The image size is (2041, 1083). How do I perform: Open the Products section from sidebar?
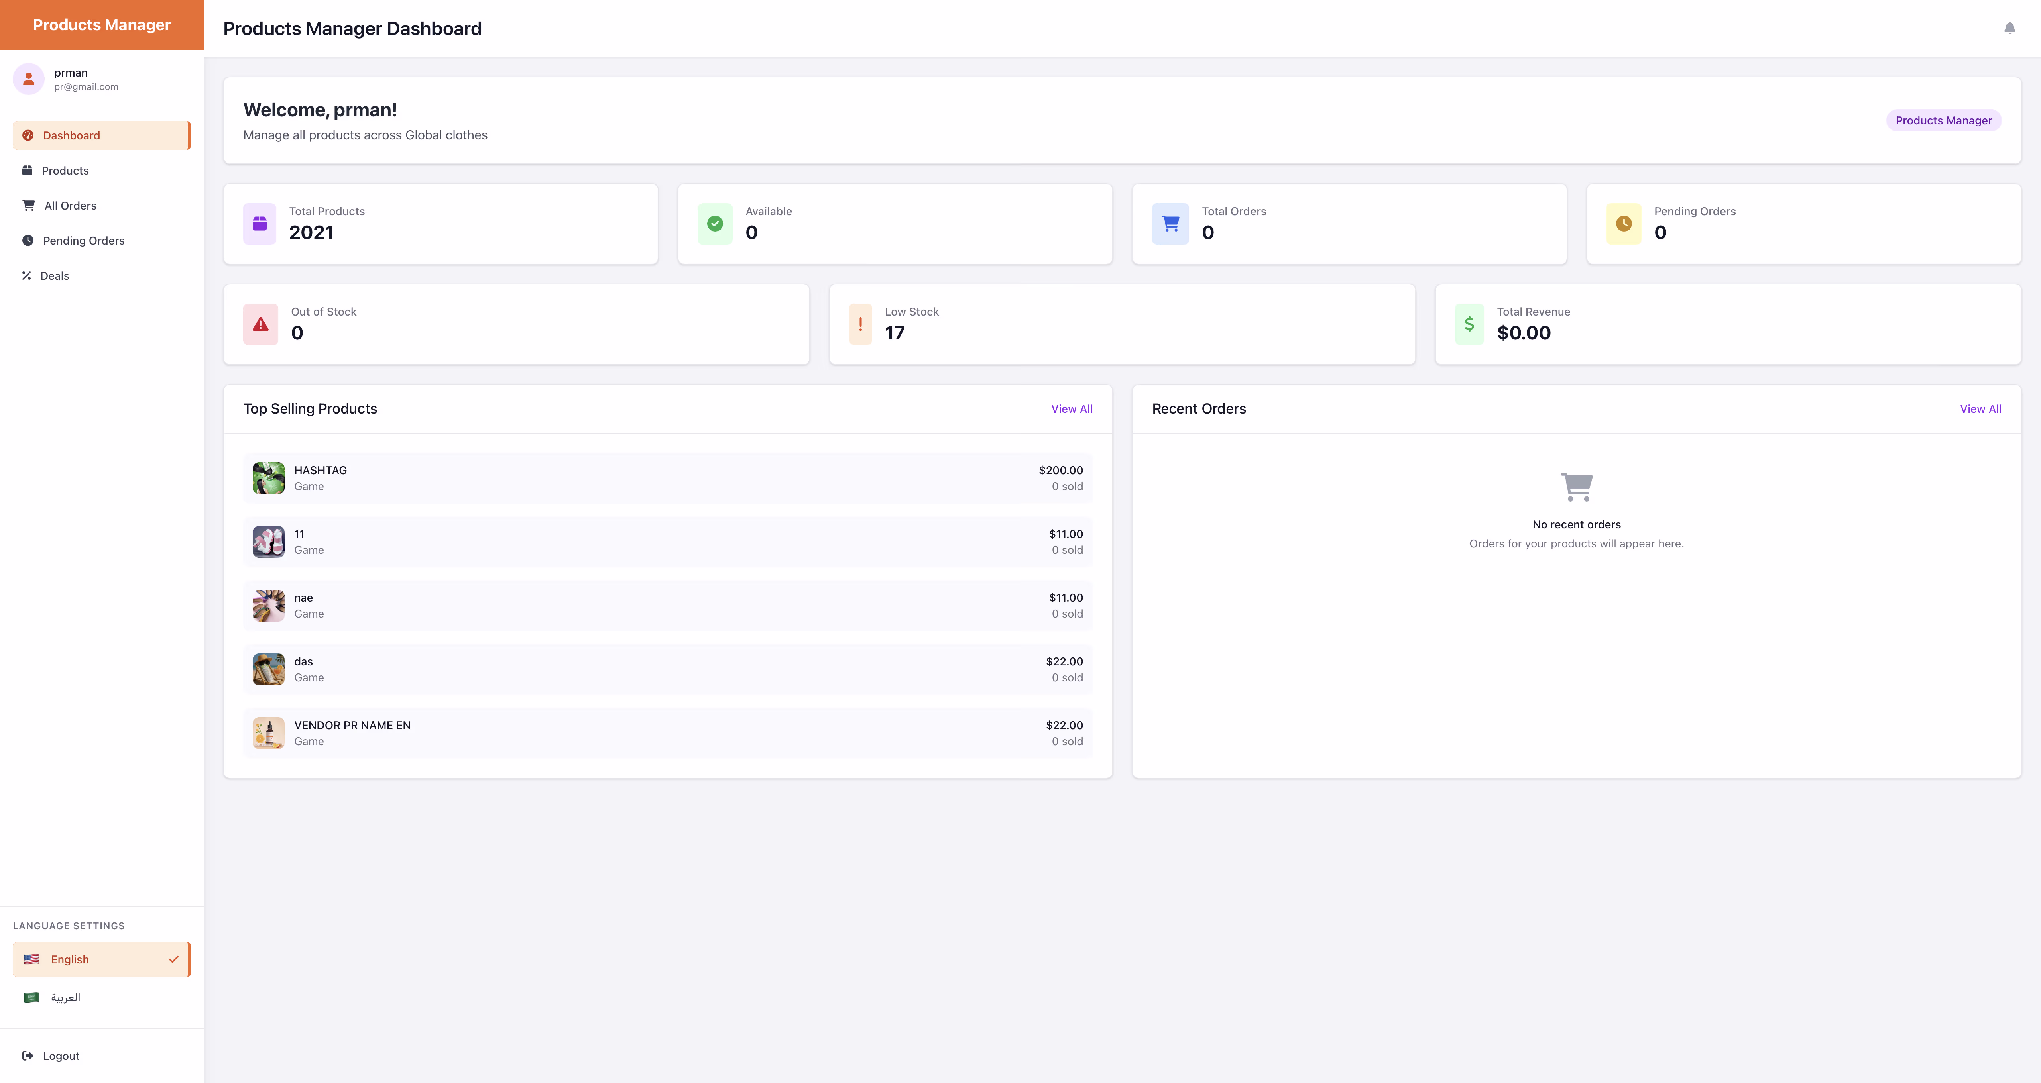[65, 169]
